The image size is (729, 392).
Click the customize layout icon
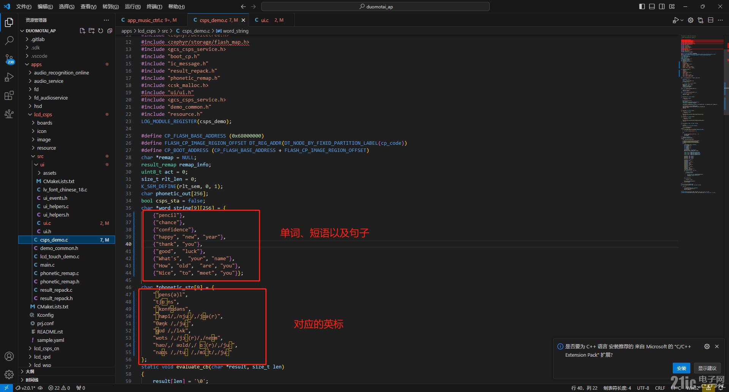[x=672, y=6]
